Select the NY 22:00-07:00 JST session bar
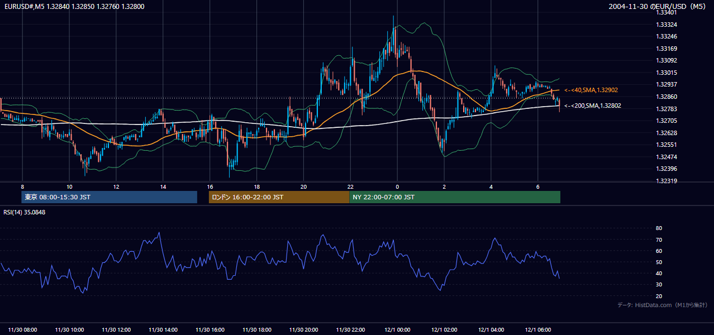Viewport: 714px width, 335px height. 455,197
